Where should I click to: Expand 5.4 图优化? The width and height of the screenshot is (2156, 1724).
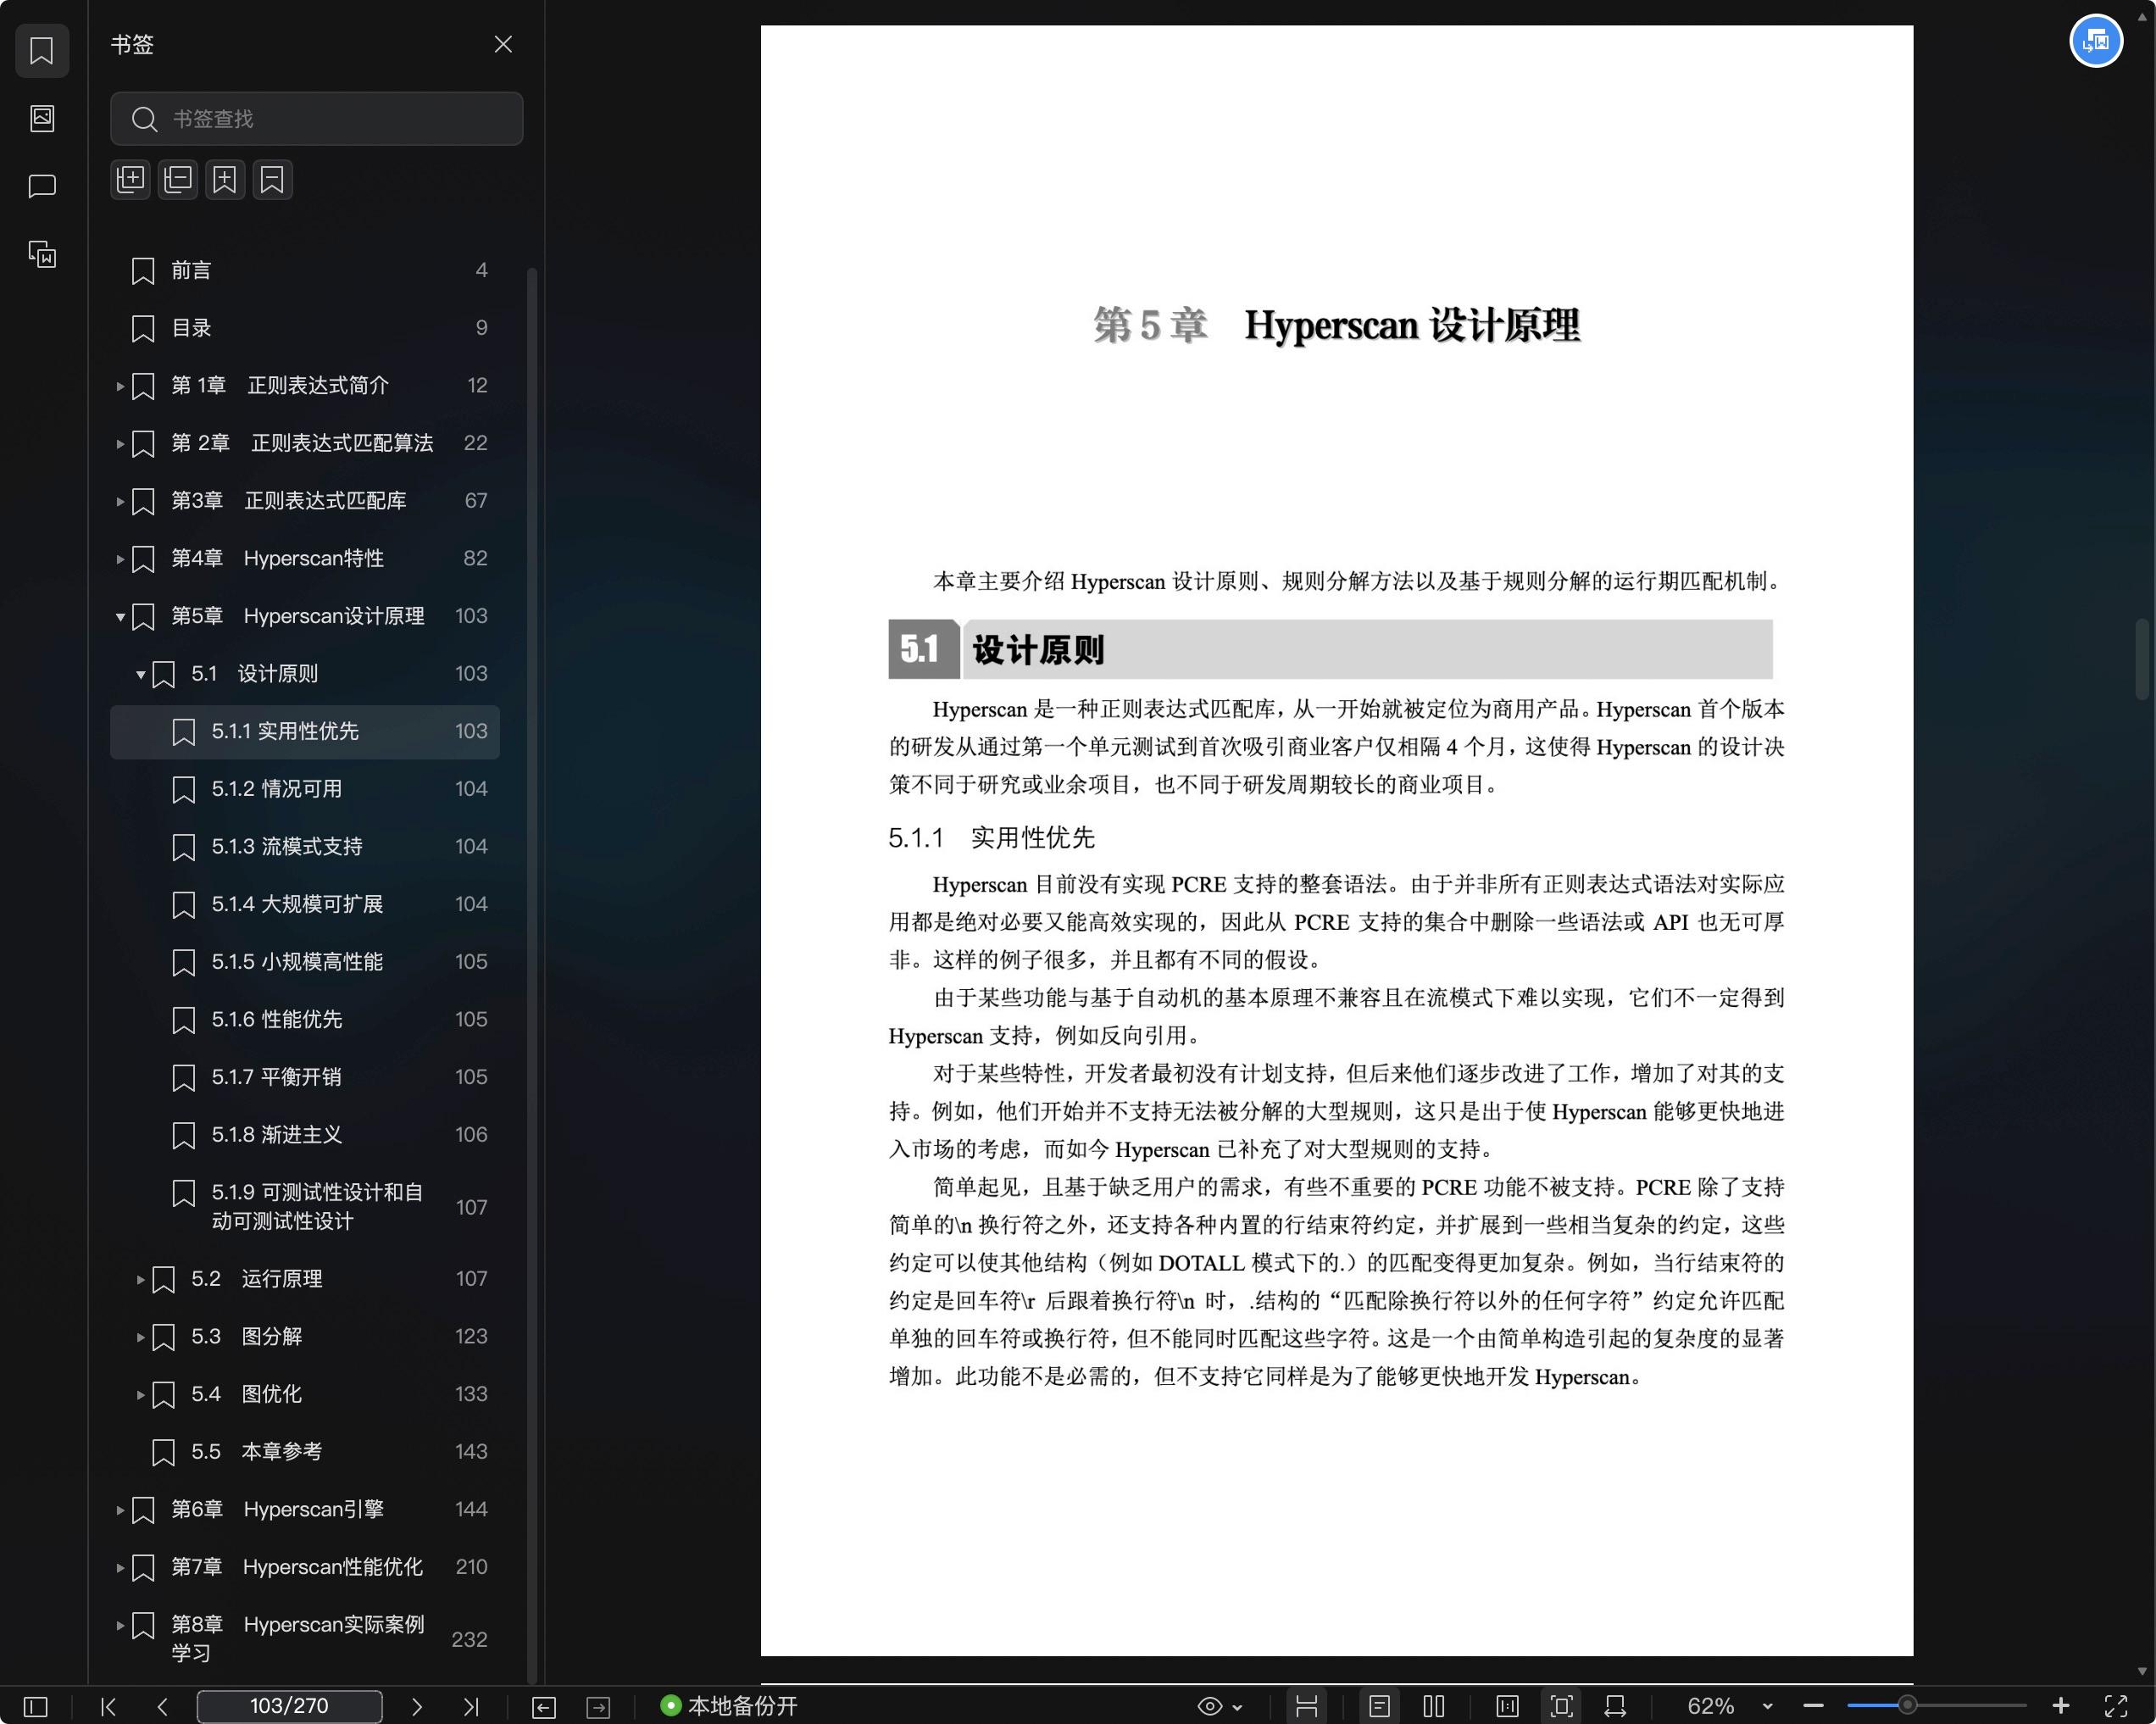(x=140, y=1395)
